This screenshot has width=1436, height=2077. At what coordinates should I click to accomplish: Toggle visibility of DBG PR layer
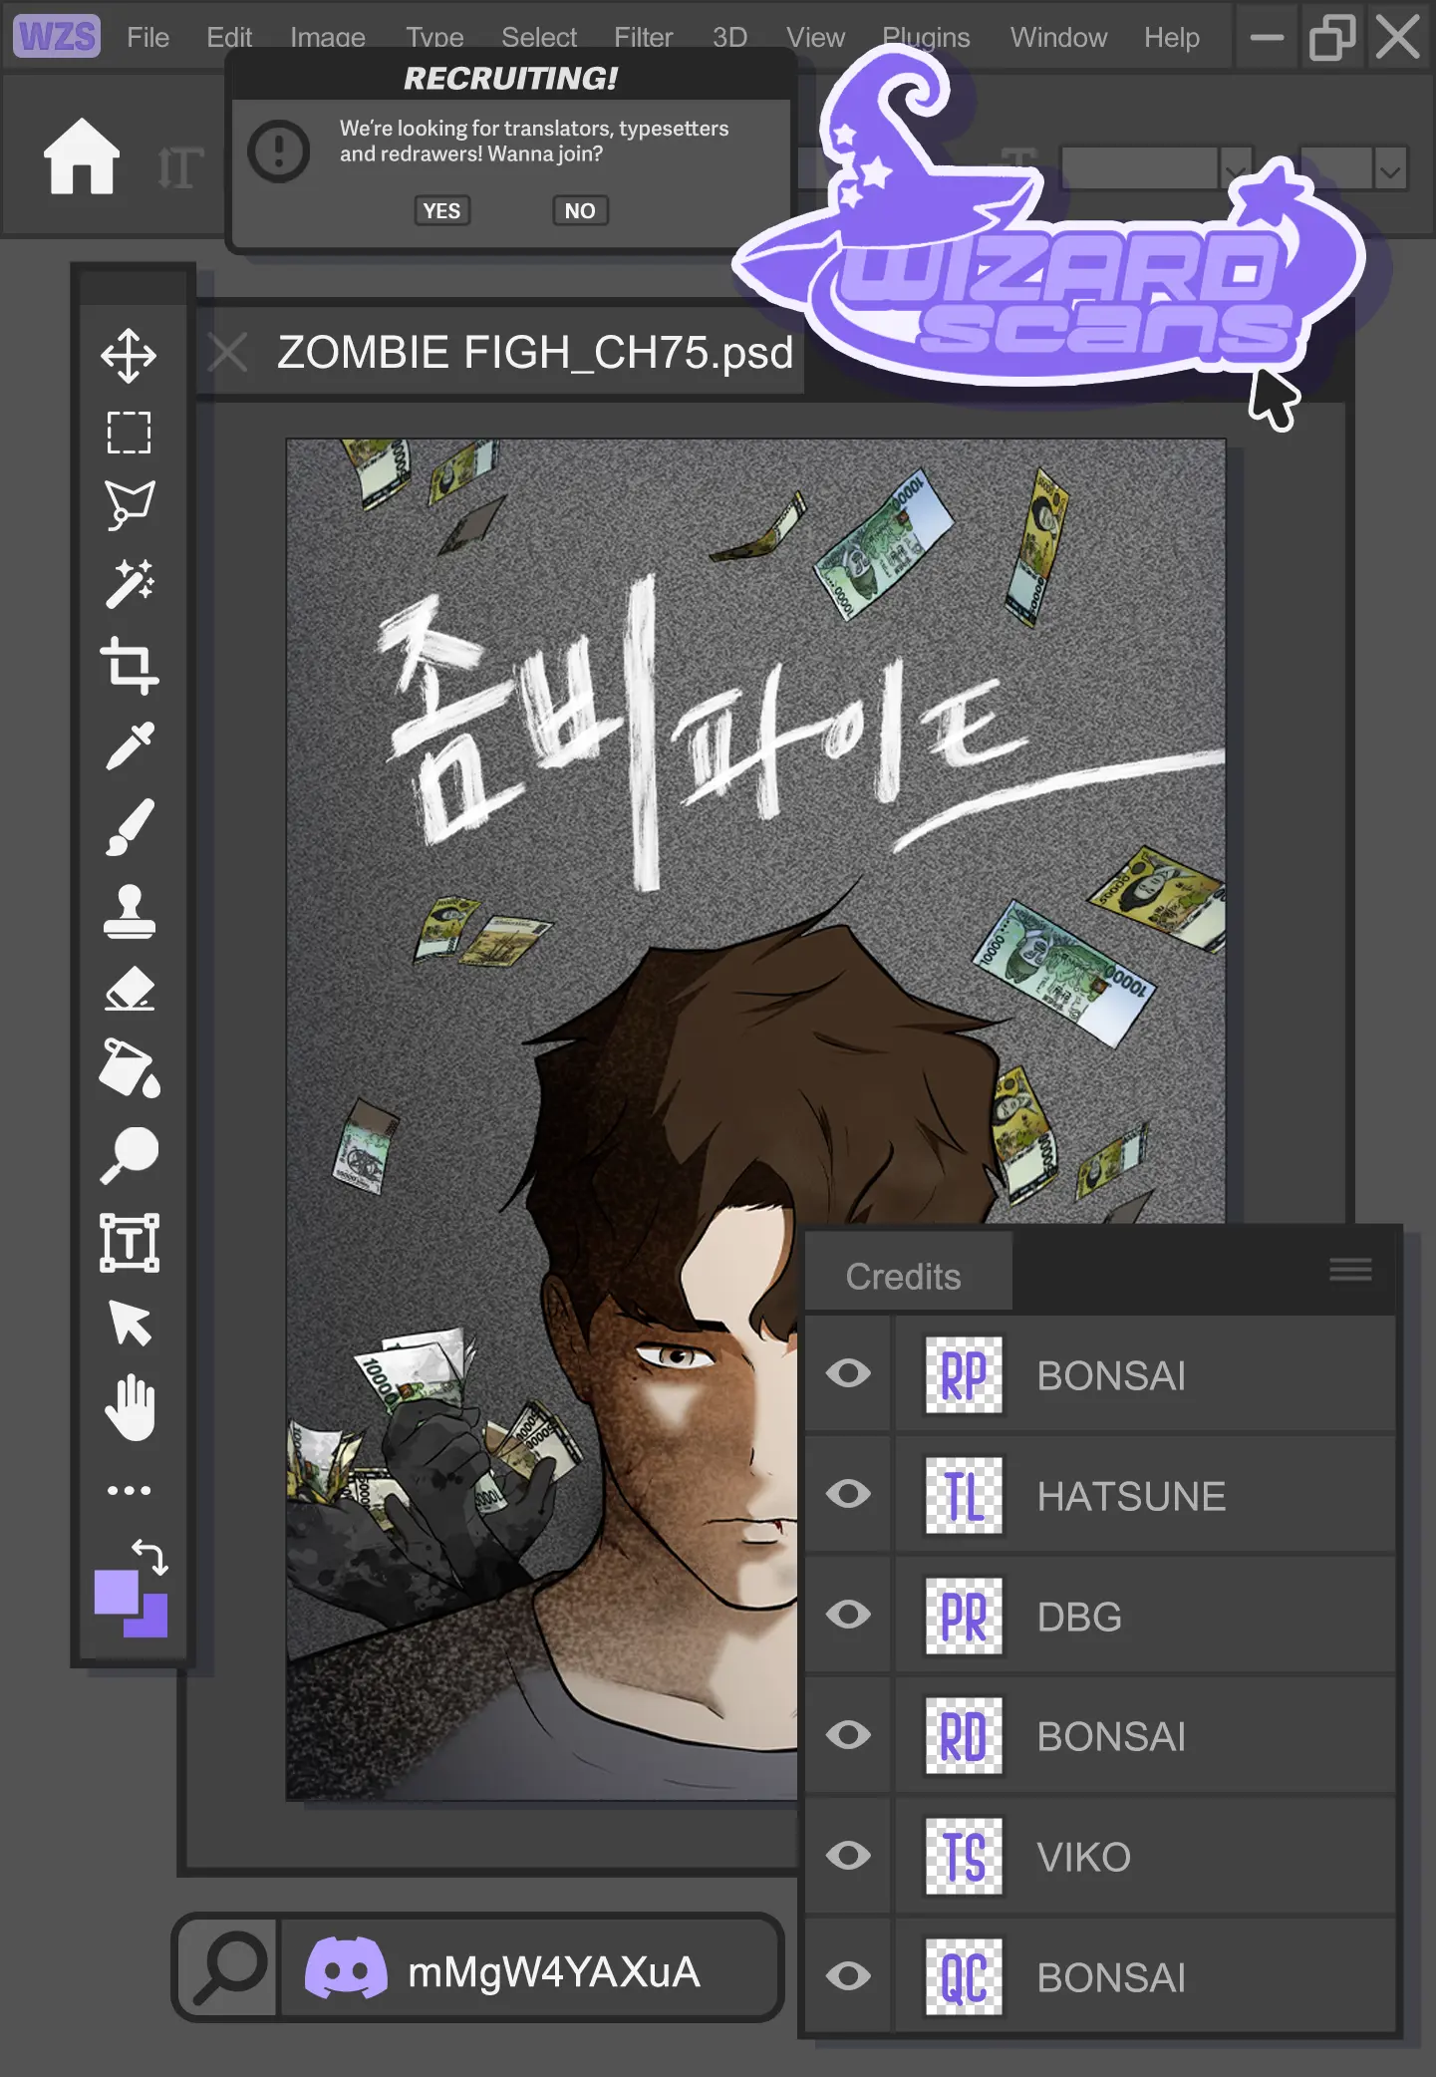848,1615
